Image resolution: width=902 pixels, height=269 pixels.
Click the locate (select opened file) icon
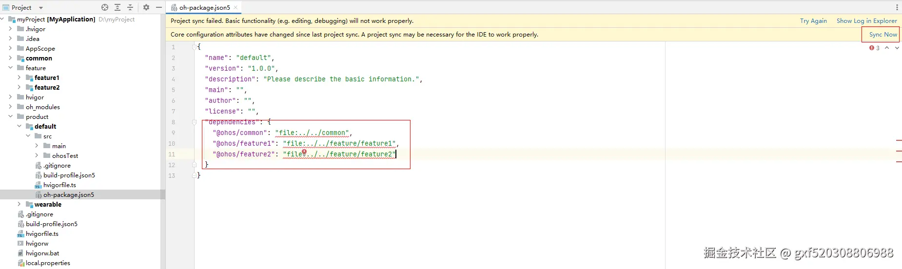pos(105,7)
